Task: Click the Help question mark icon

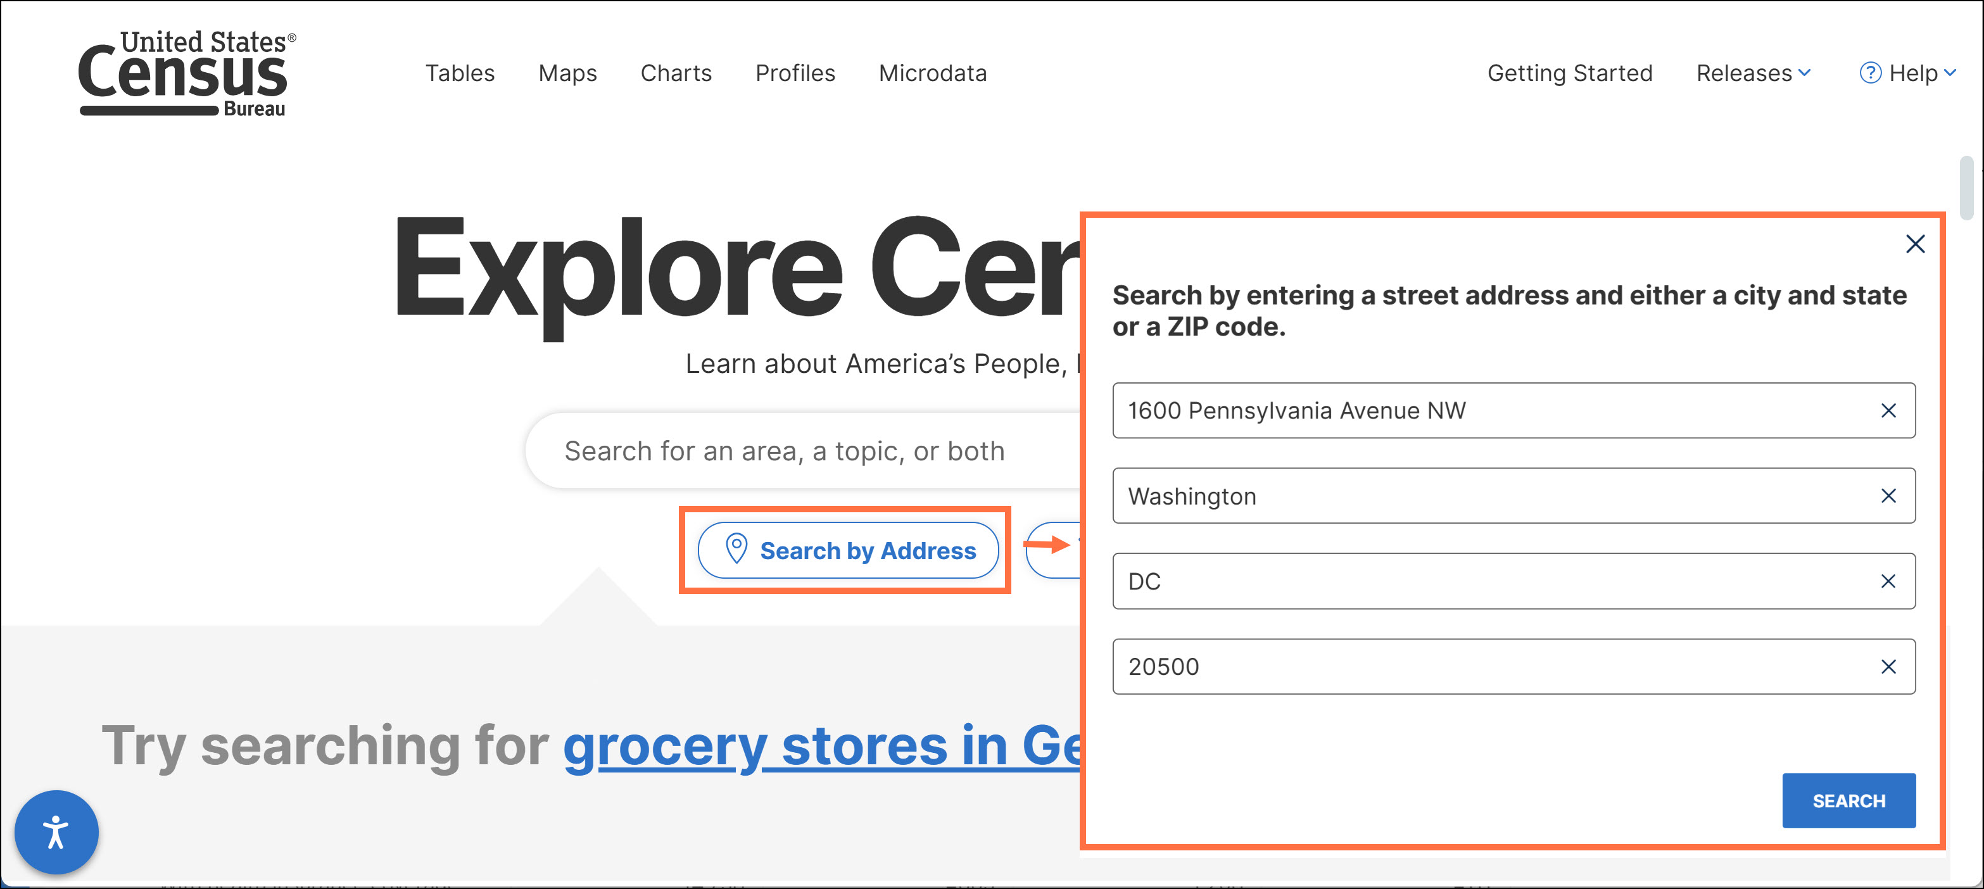Action: (x=1870, y=73)
